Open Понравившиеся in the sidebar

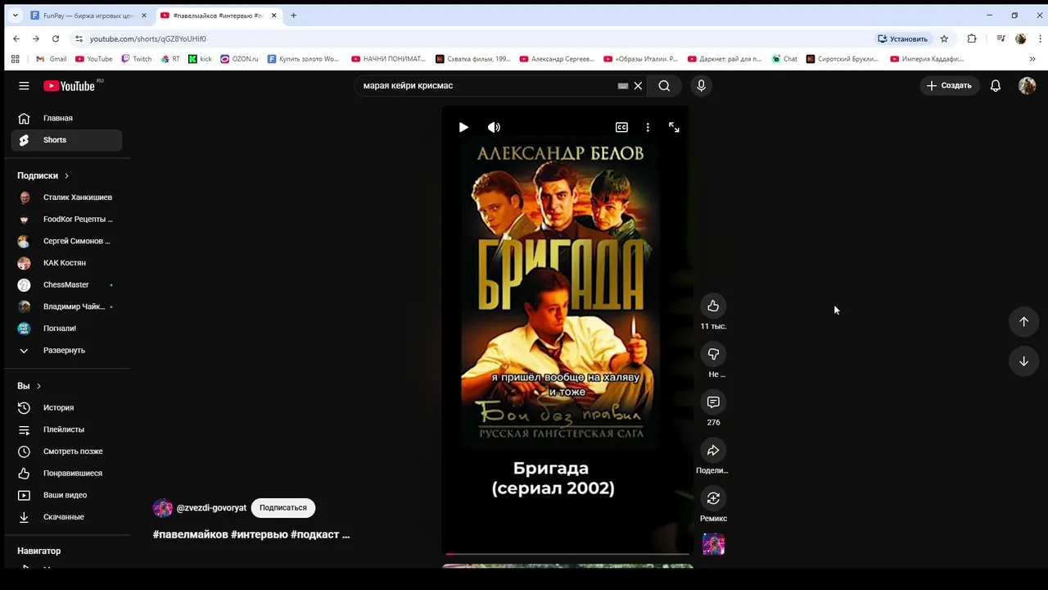click(66, 473)
